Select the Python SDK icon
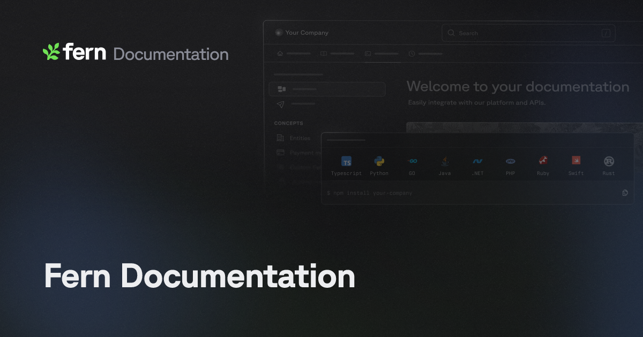The height and width of the screenshot is (337, 643). tap(379, 161)
